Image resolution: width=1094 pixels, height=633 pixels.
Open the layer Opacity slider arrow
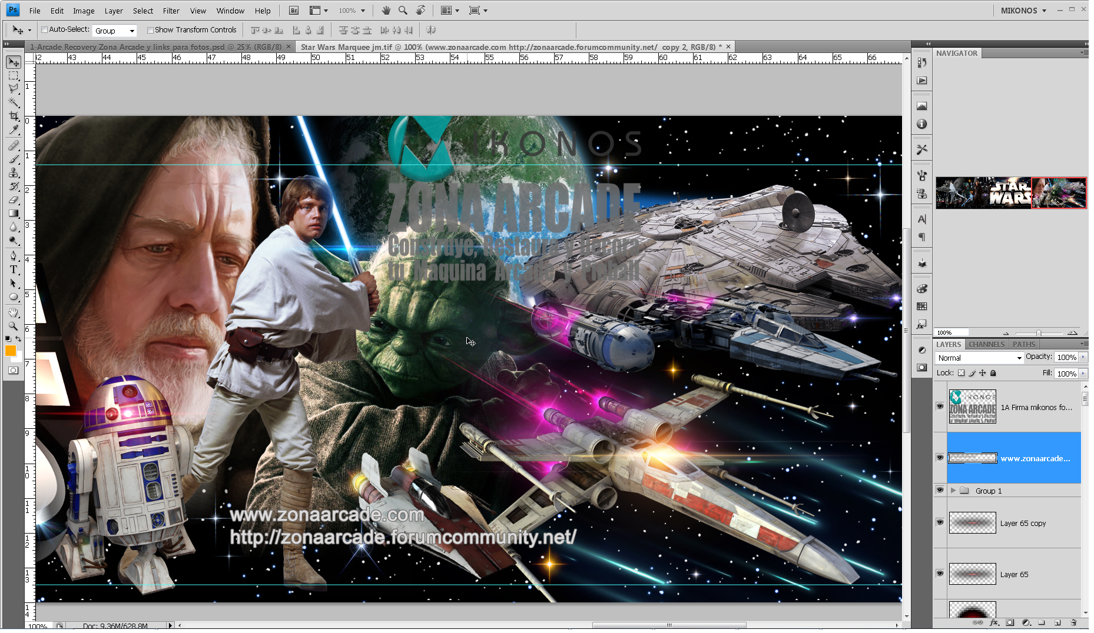coord(1083,357)
